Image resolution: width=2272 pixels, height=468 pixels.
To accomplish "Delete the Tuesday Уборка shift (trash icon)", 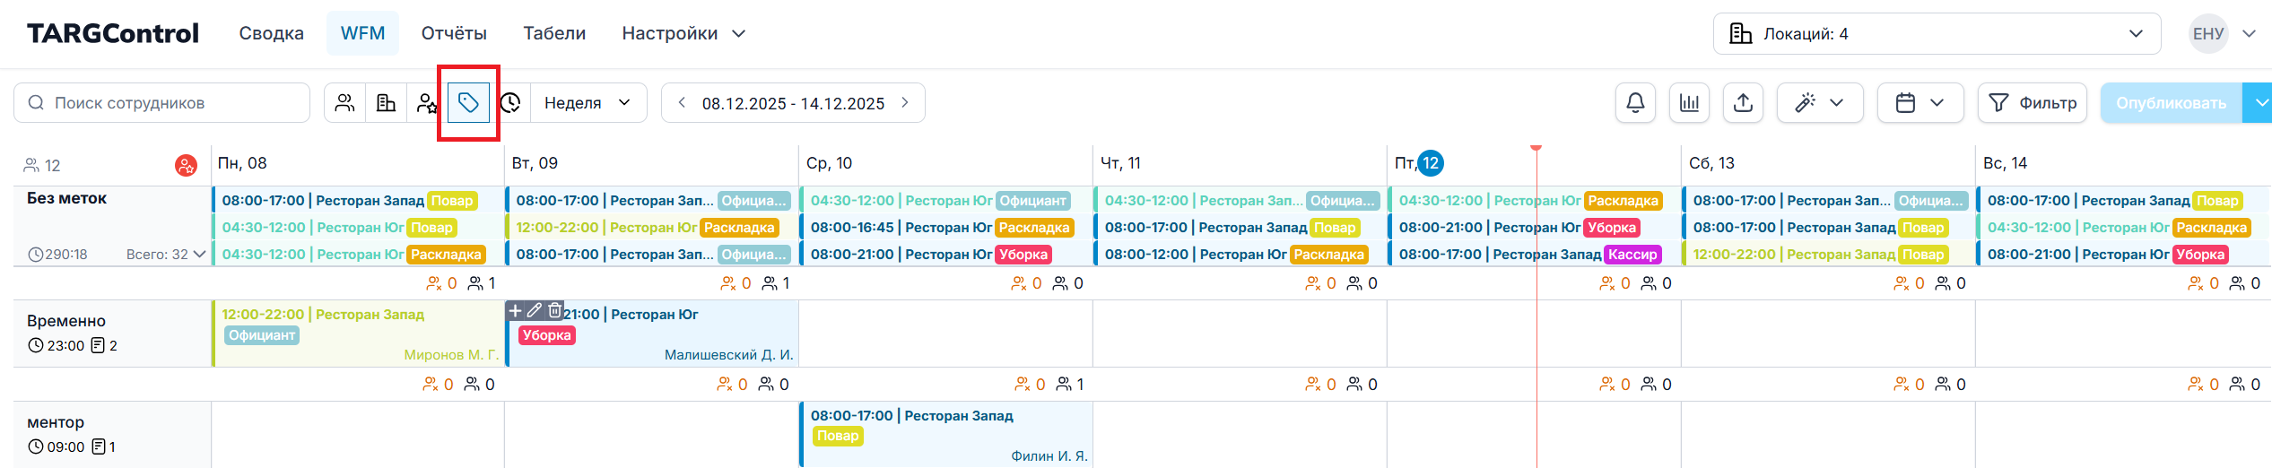I will (x=555, y=310).
